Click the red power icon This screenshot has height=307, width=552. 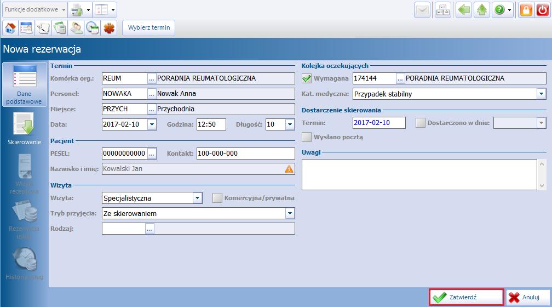coord(543,10)
